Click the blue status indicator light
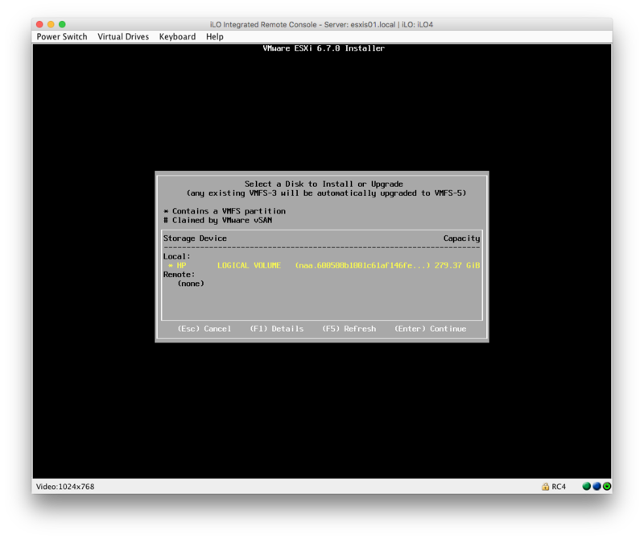 [597, 486]
